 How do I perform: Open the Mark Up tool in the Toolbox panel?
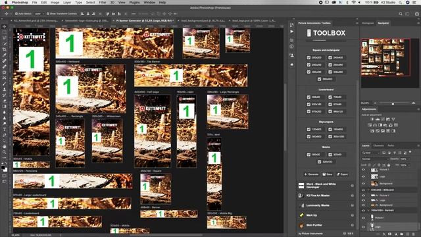click(x=326, y=215)
